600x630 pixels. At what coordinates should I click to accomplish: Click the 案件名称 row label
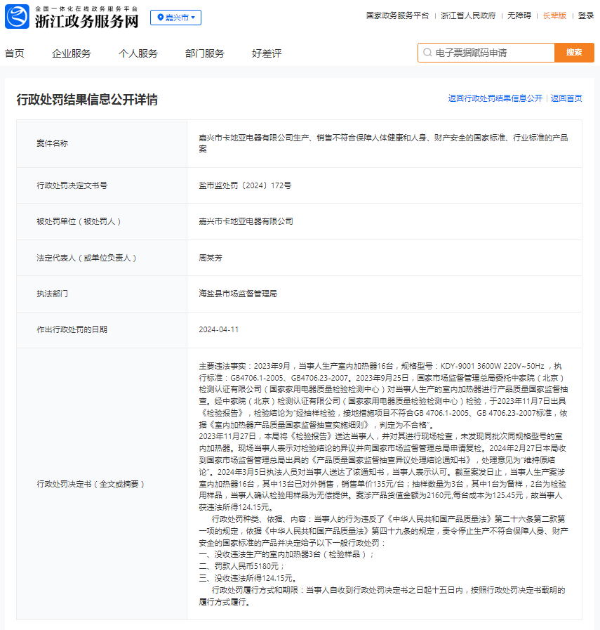click(x=52, y=143)
